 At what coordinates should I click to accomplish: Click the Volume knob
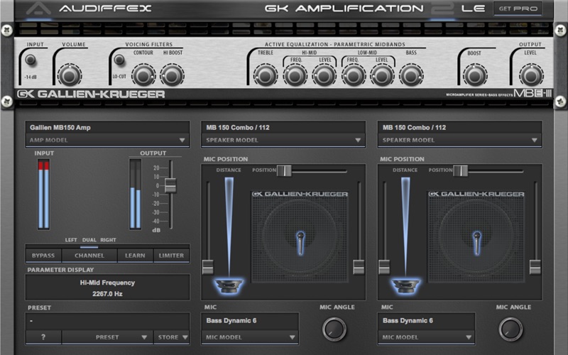click(x=70, y=75)
